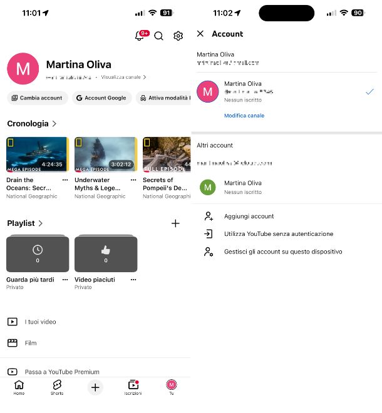
Task: Tap the Altri account heading
Action: (215, 145)
